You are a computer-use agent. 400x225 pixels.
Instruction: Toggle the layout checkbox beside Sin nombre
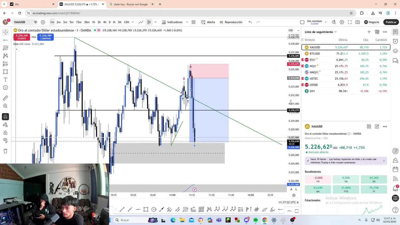click(x=302, y=22)
